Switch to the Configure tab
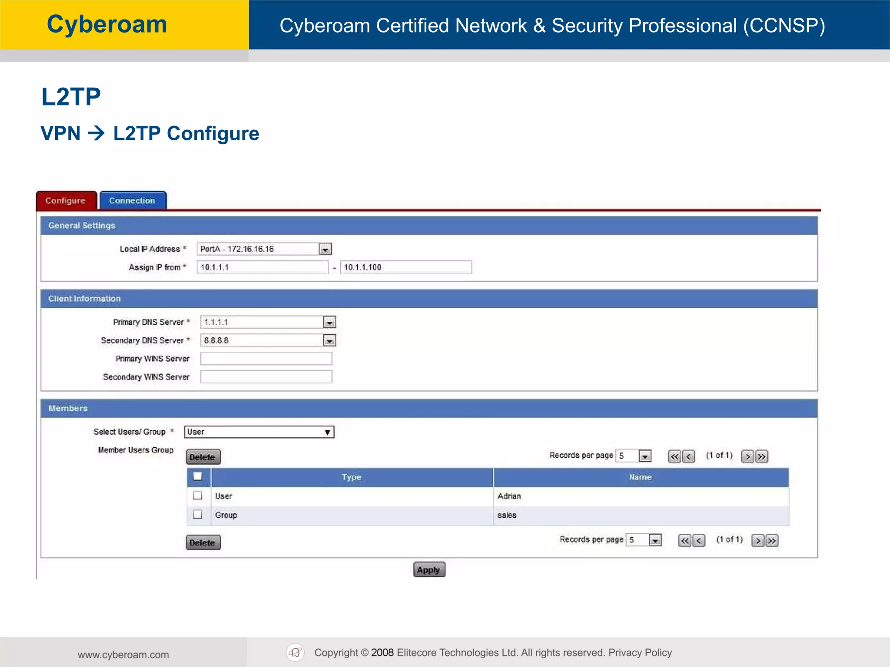890x667 pixels. tap(66, 201)
